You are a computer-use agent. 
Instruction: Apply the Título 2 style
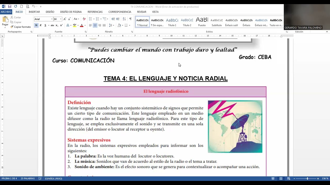pos(187,22)
